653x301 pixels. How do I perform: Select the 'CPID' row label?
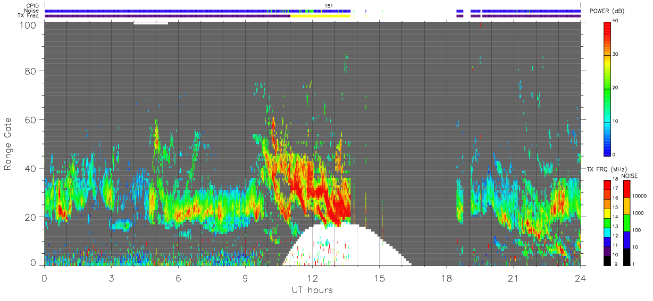click(34, 6)
